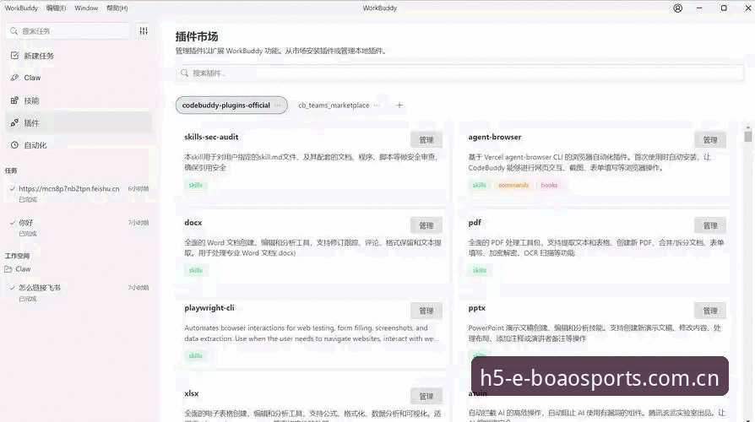Image resolution: width=755 pixels, height=422 pixels.
Task: Open the 编辑(E) menu
Action: click(x=56, y=8)
